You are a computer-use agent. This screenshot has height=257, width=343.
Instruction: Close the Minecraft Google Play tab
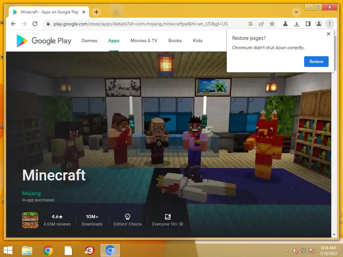[x=84, y=12]
